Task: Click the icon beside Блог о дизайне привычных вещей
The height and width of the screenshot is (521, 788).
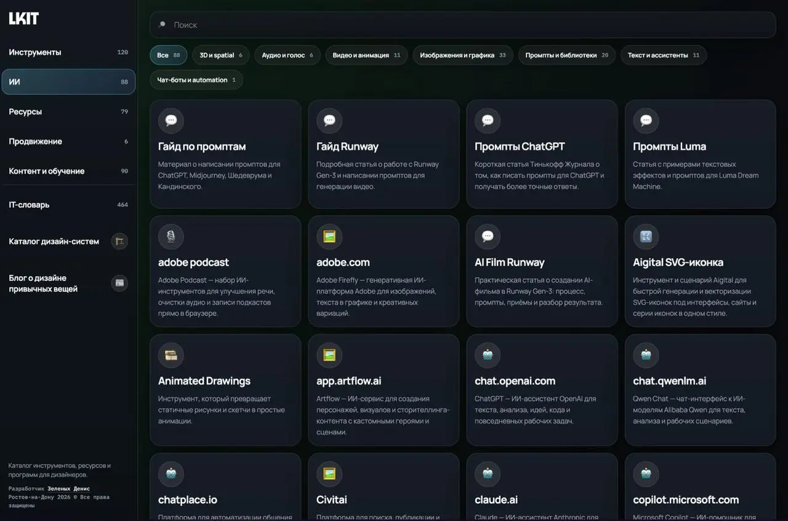Action: pyautogui.click(x=119, y=283)
